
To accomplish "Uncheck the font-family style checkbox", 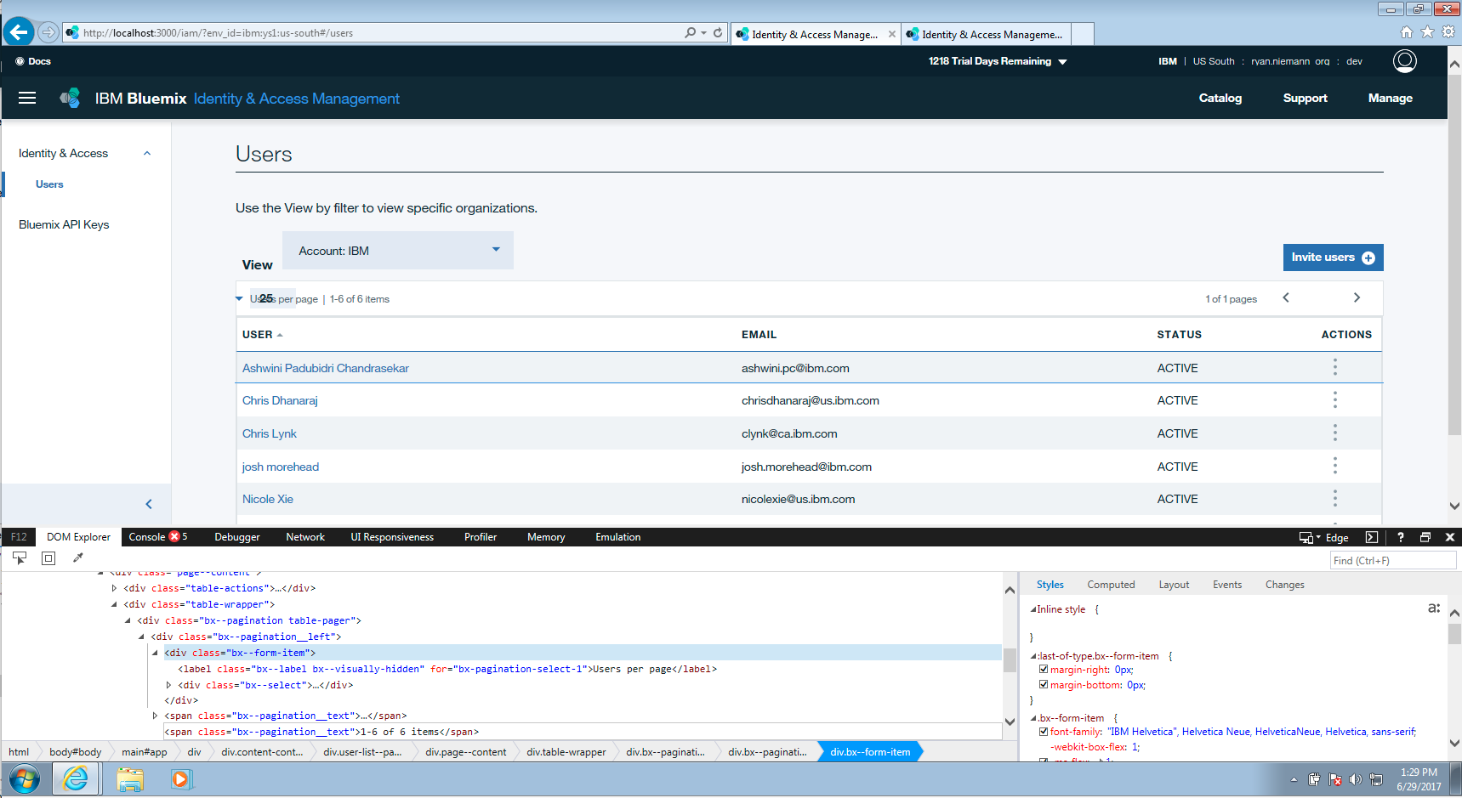I will tap(1044, 731).
